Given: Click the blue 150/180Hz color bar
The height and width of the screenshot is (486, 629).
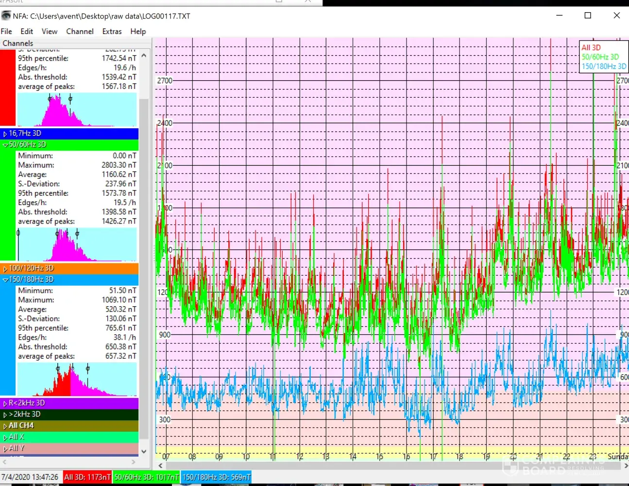Looking at the screenshot, I should (8, 340).
